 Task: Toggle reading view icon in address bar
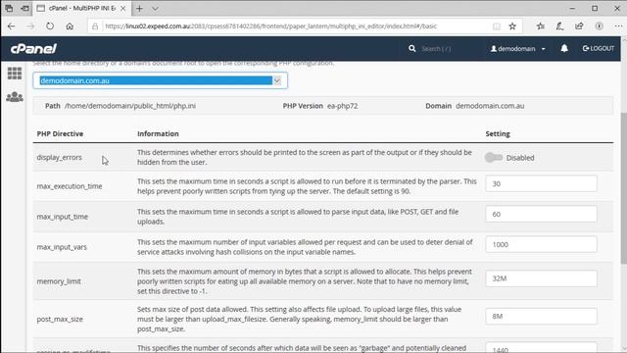pyautogui.click(x=497, y=26)
